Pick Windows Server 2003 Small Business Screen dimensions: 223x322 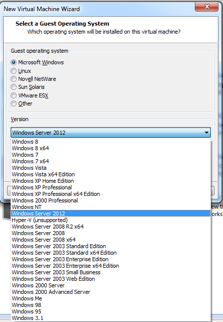(111, 272)
